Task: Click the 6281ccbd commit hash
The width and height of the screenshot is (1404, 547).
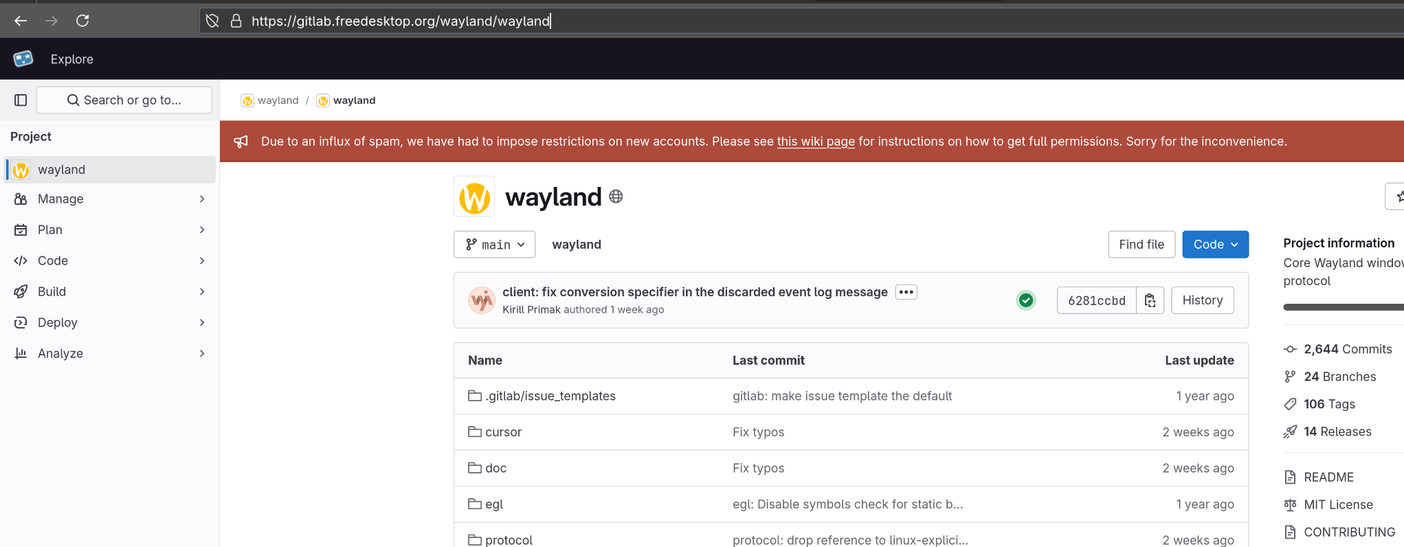Action: [x=1097, y=300]
